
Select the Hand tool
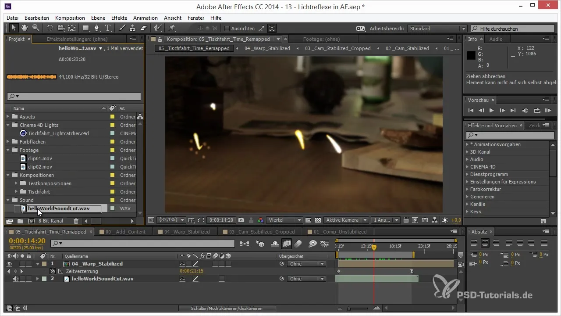(x=25, y=28)
